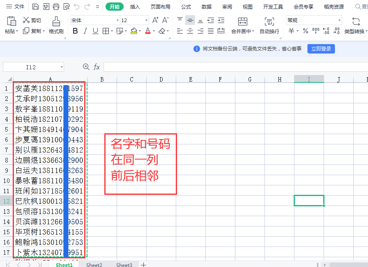Apply thousands separator format

click(316, 31)
